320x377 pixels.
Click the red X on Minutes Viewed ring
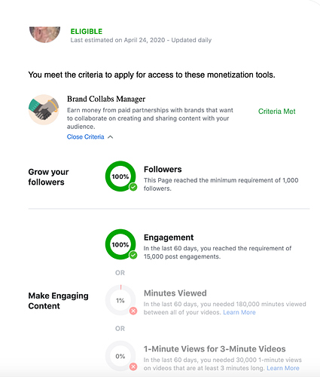tap(133, 311)
